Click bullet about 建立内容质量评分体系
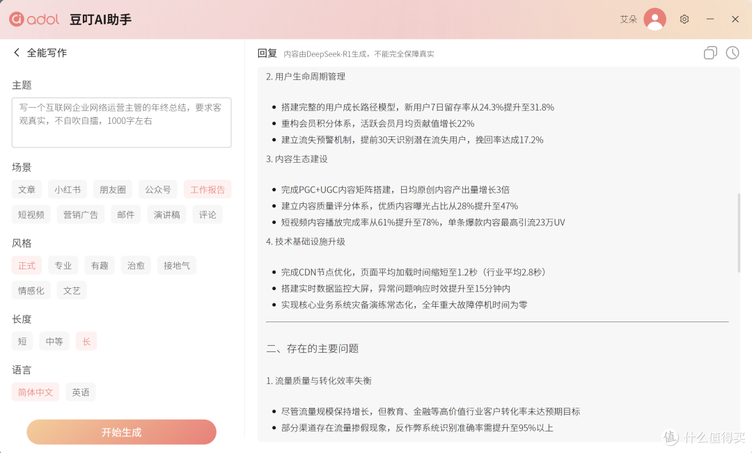 (400, 206)
